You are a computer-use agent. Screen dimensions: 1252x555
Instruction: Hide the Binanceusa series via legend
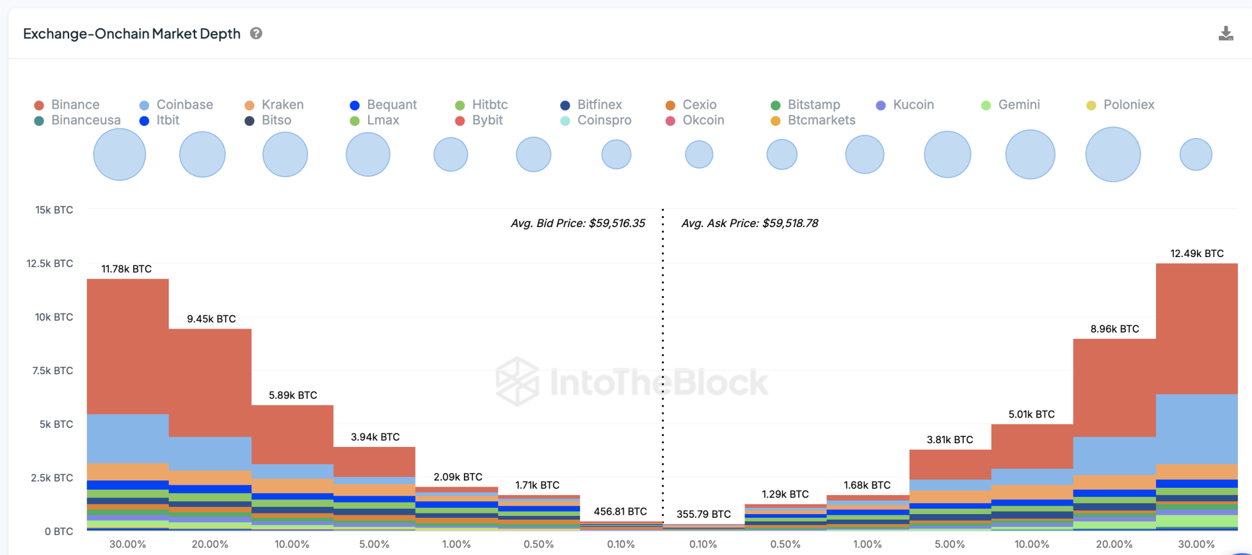[78, 120]
